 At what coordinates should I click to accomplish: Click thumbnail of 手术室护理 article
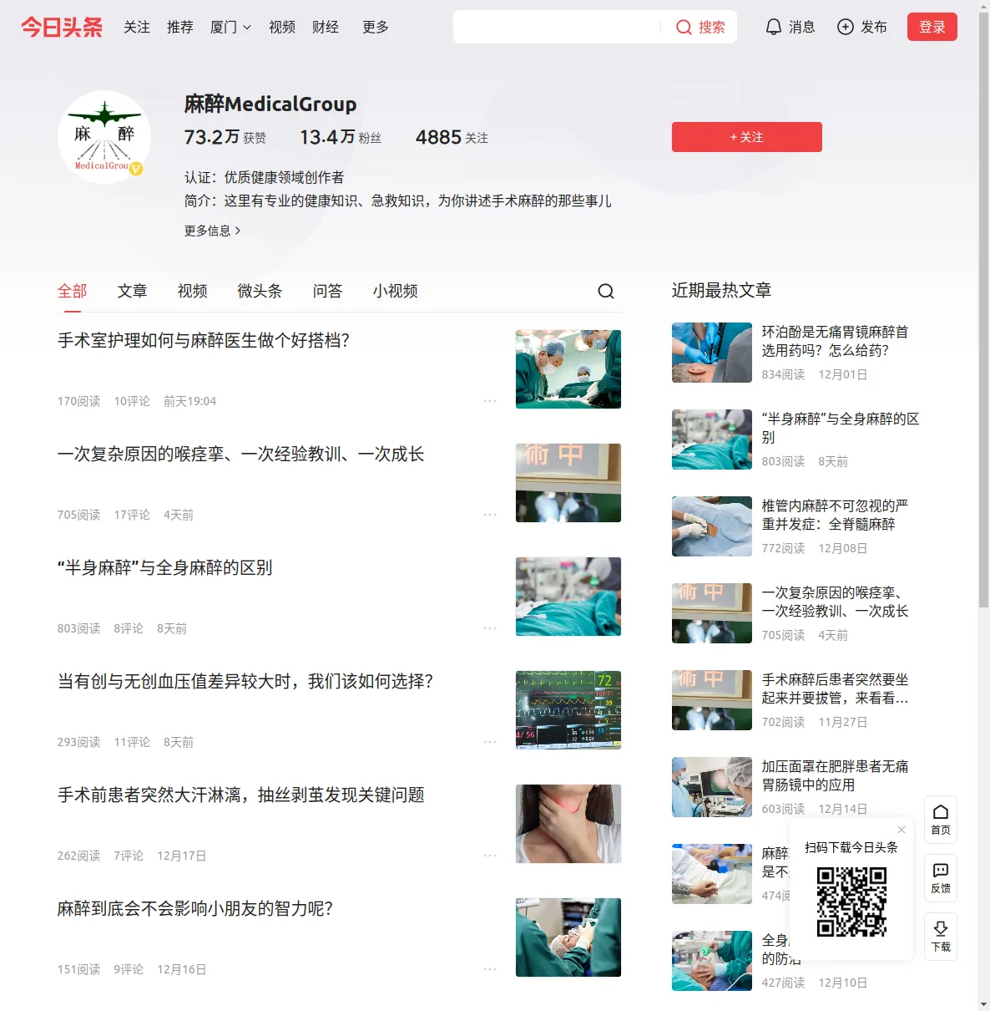(568, 369)
